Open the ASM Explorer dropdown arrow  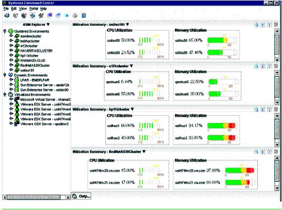tap(48, 24)
